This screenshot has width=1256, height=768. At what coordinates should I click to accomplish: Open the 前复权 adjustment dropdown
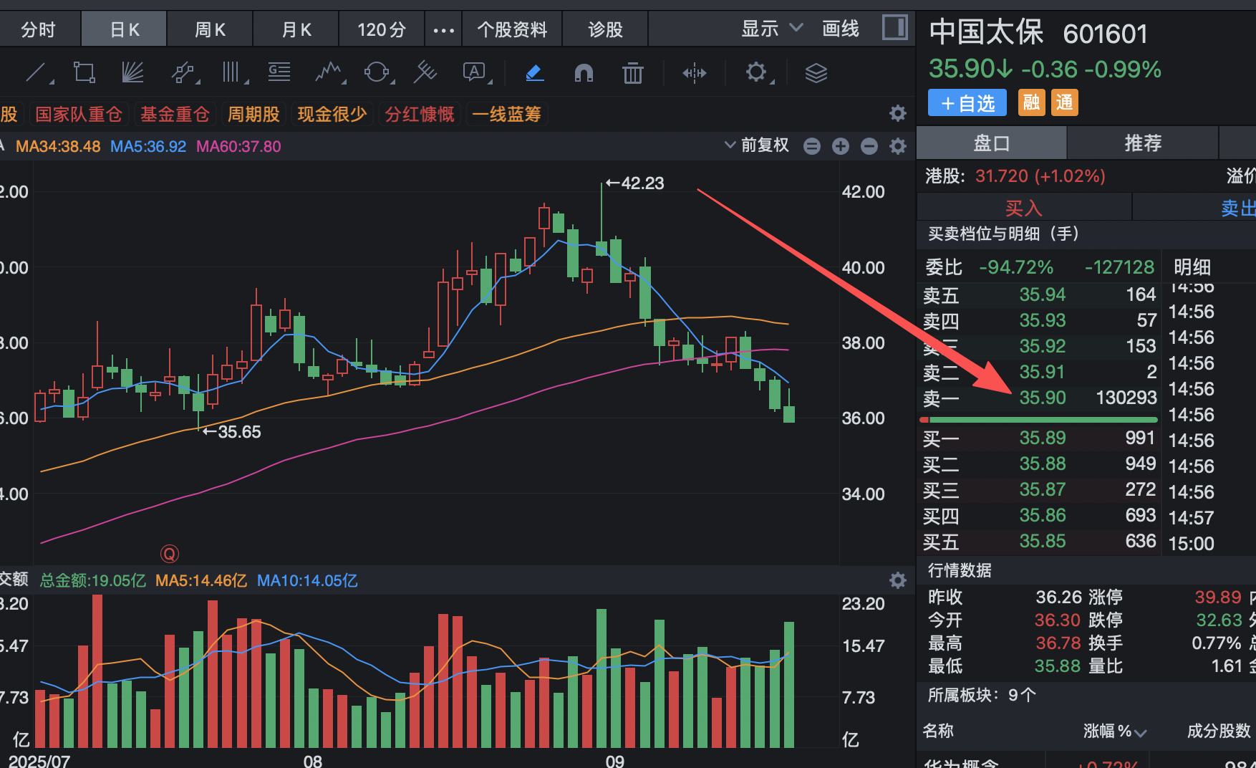click(x=756, y=145)
